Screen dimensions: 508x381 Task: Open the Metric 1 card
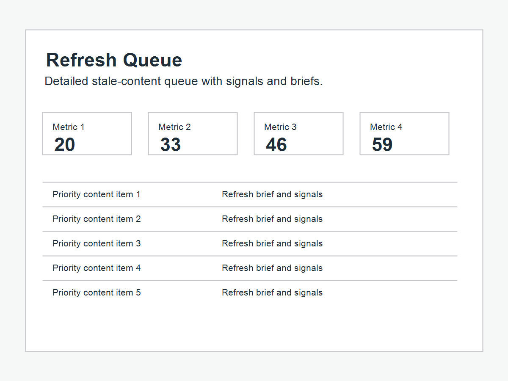coord(87,133)
